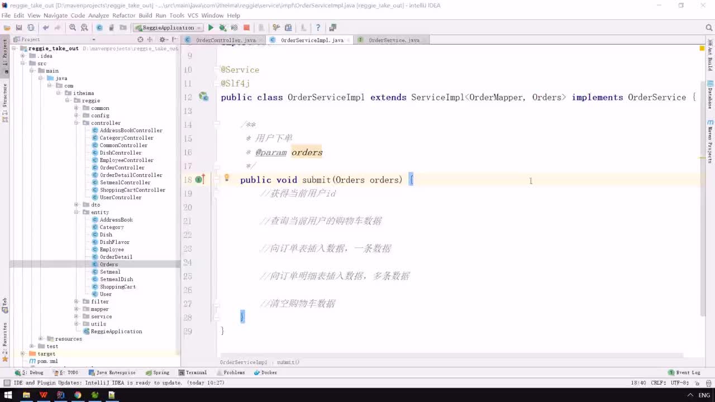The image size is (715, 402).
Task: File Explorer icon on taskbar
Action: 26,395
